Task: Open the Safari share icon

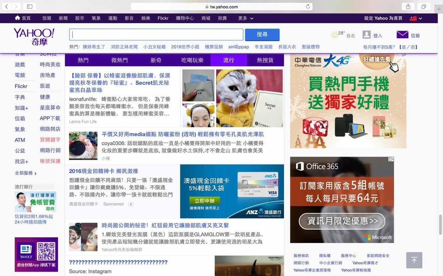Action: [408, 7]
